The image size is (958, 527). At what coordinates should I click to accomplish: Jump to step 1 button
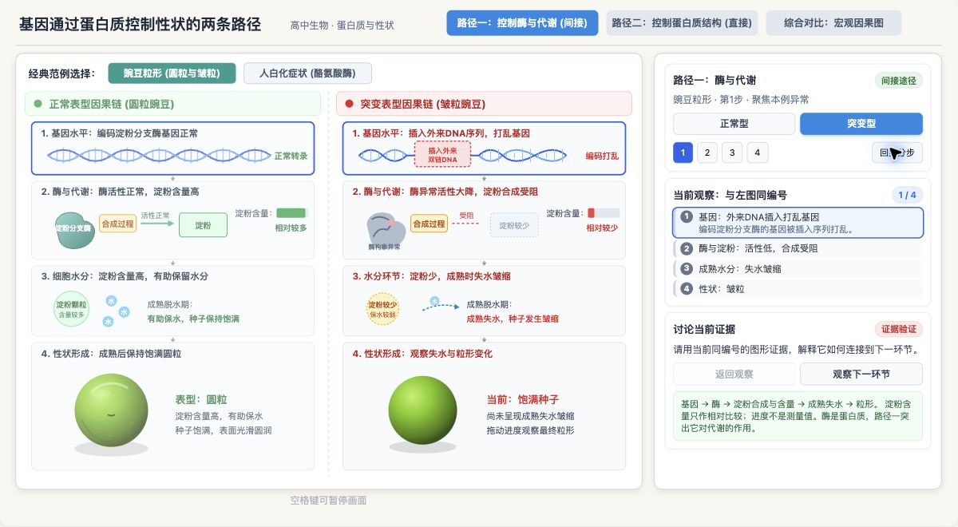683,153
